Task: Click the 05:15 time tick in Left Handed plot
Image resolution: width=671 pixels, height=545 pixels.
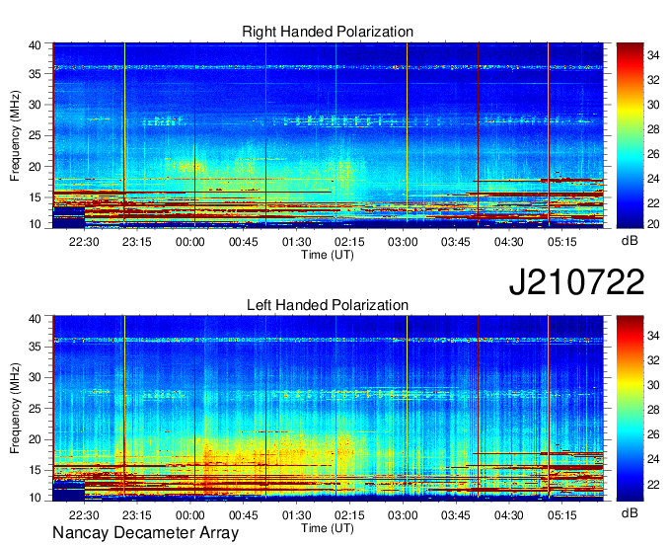Action: 561,515
